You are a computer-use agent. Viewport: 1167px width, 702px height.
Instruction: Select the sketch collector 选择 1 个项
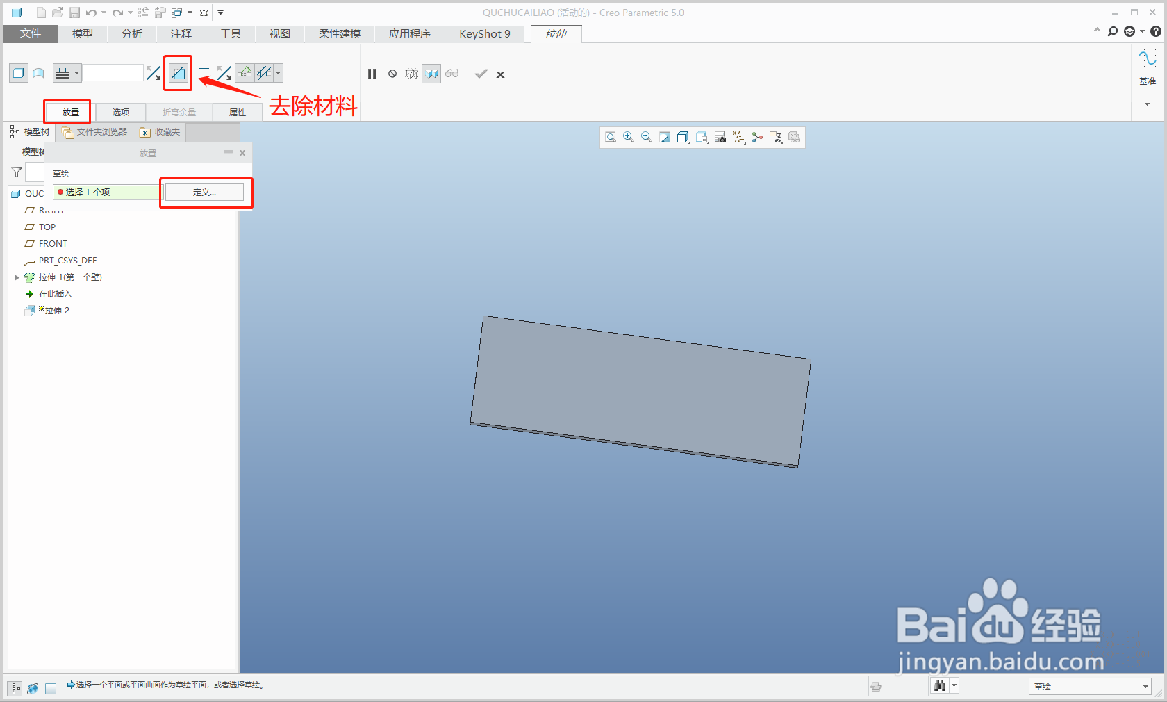106,192
